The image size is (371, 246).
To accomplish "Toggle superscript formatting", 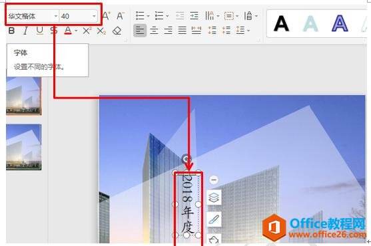I will click(87, 31).
